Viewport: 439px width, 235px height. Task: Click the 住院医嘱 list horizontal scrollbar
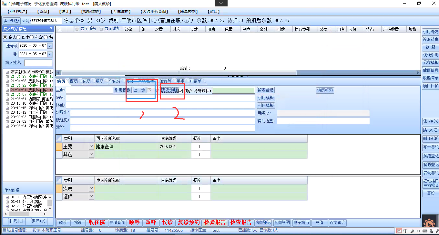click(26, 214)
